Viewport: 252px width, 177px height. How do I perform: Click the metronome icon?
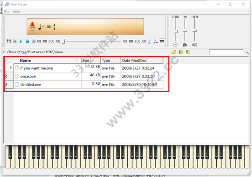tap(32, 26)
